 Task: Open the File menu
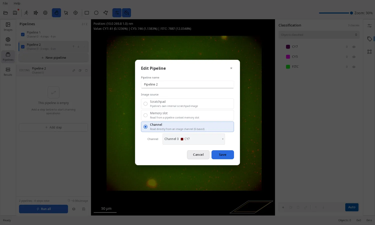(x=5, y=3)
